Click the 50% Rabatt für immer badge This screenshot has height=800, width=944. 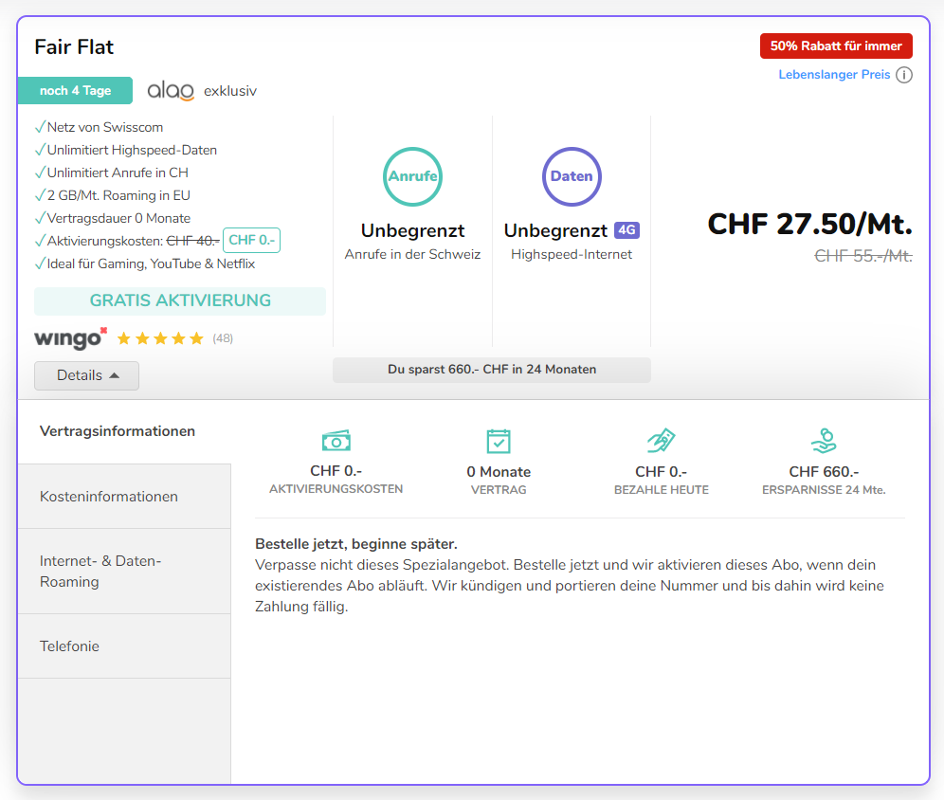[836, 45]
